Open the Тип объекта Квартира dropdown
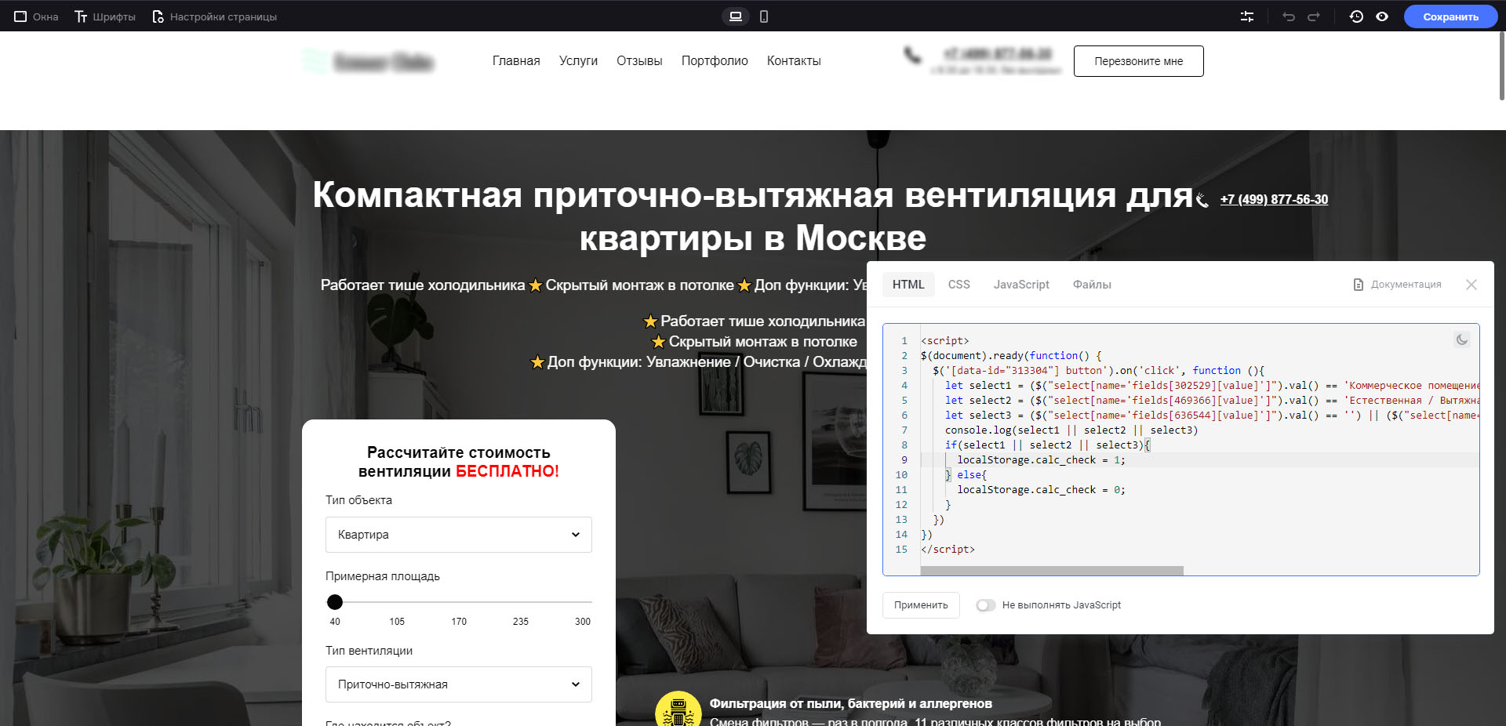The height and width of the screenshot is (726, 1506). point(459,535)
